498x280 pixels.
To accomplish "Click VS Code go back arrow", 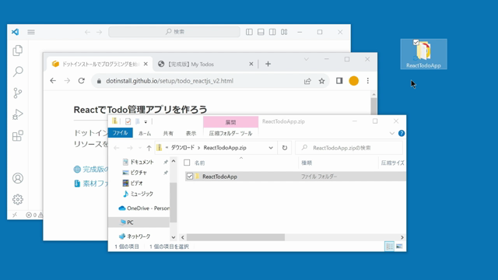I will (x=87, y=32).
